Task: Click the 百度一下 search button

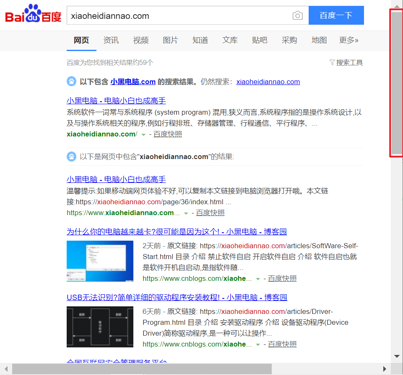Action: [336, 15]
